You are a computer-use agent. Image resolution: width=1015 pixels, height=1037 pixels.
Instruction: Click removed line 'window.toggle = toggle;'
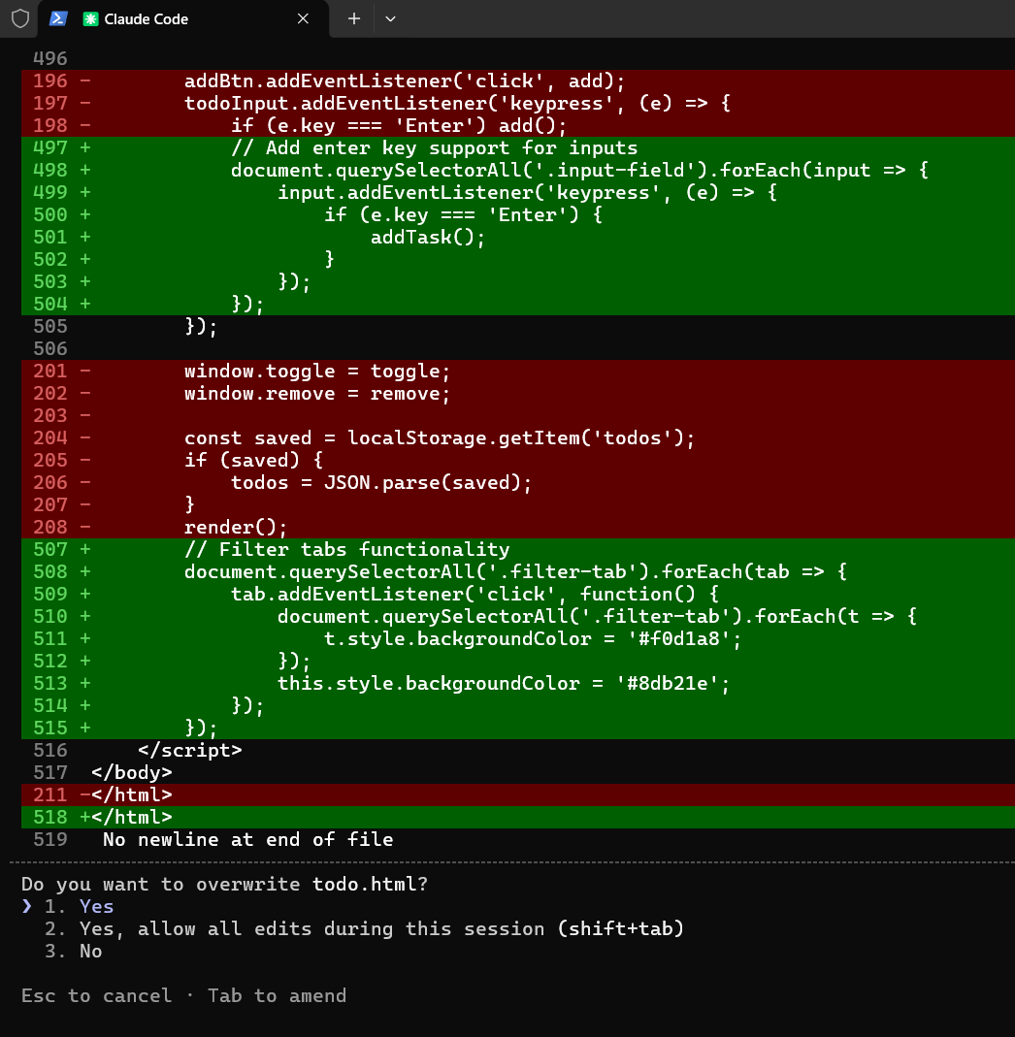(518, 371)
